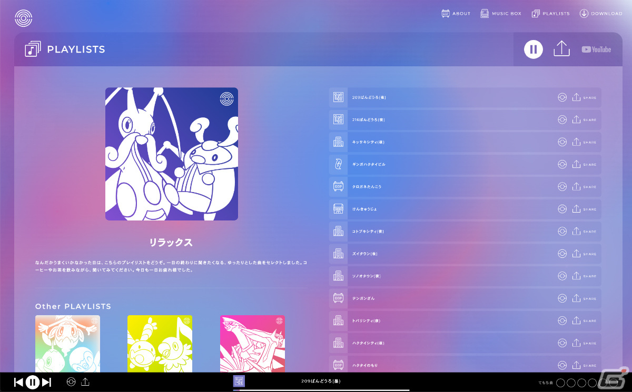The image size is (632, 392).
Task: Share the 209ばんどうろ(夜) track
Action: (584, 97)
